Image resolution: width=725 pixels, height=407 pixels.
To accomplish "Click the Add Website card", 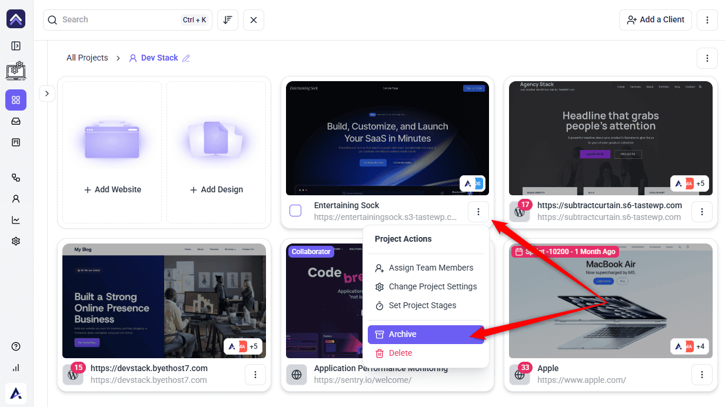I will tap(112, 152).
